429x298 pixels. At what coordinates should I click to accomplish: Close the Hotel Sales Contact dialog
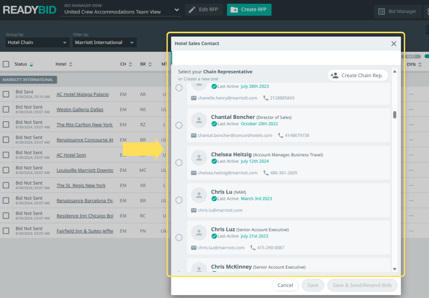point(394,44)
